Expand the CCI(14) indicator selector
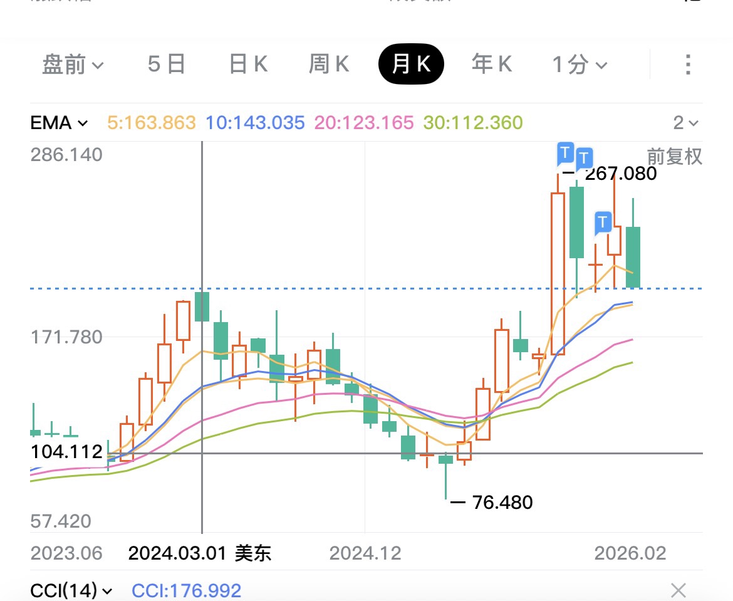The height and width of the screenshot is (601, 733). click(x=71, y=590)
